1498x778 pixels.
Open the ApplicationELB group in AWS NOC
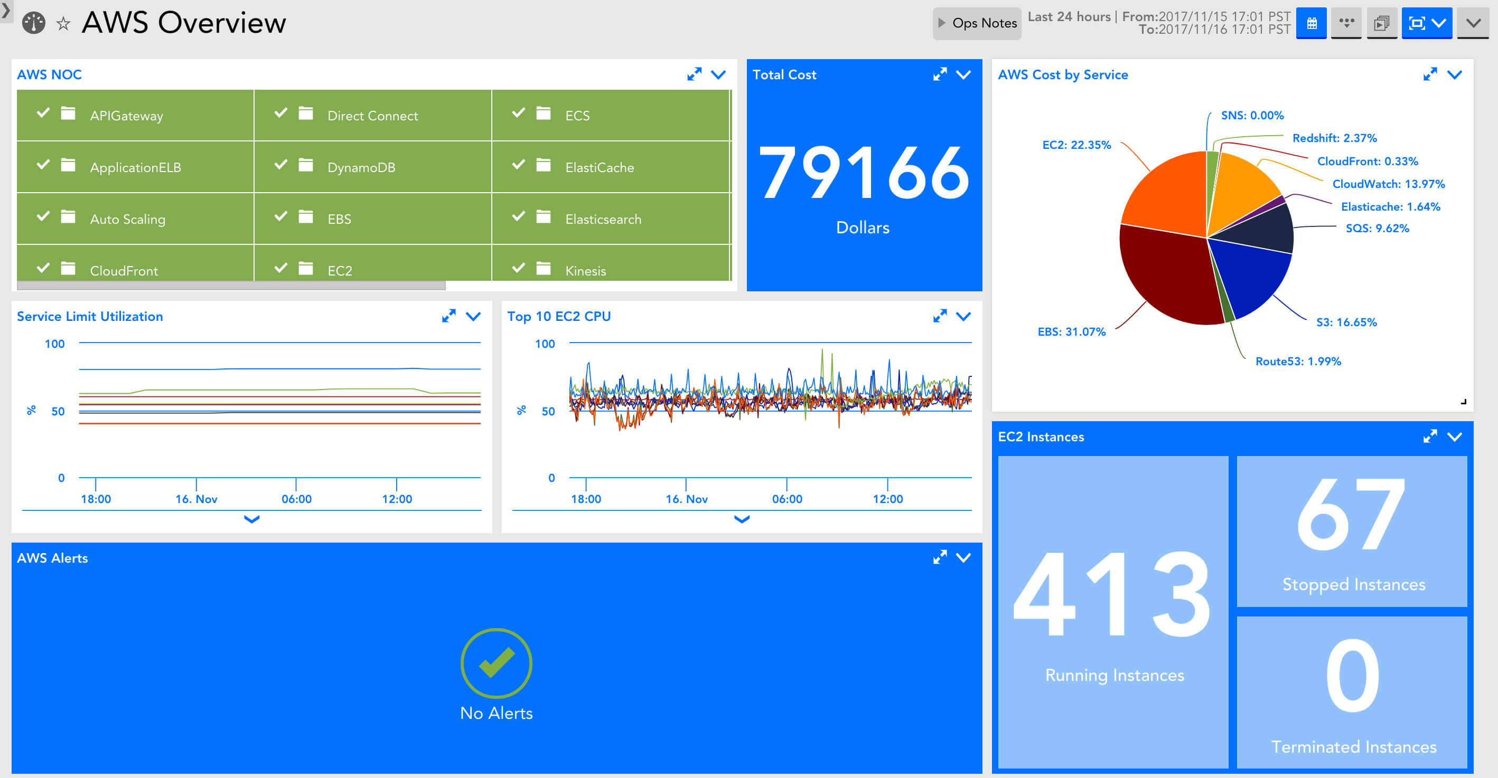point(135,167)
